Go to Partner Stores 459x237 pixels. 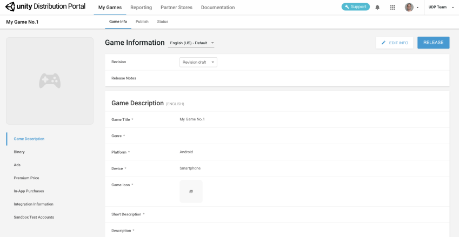pos(176,8)
